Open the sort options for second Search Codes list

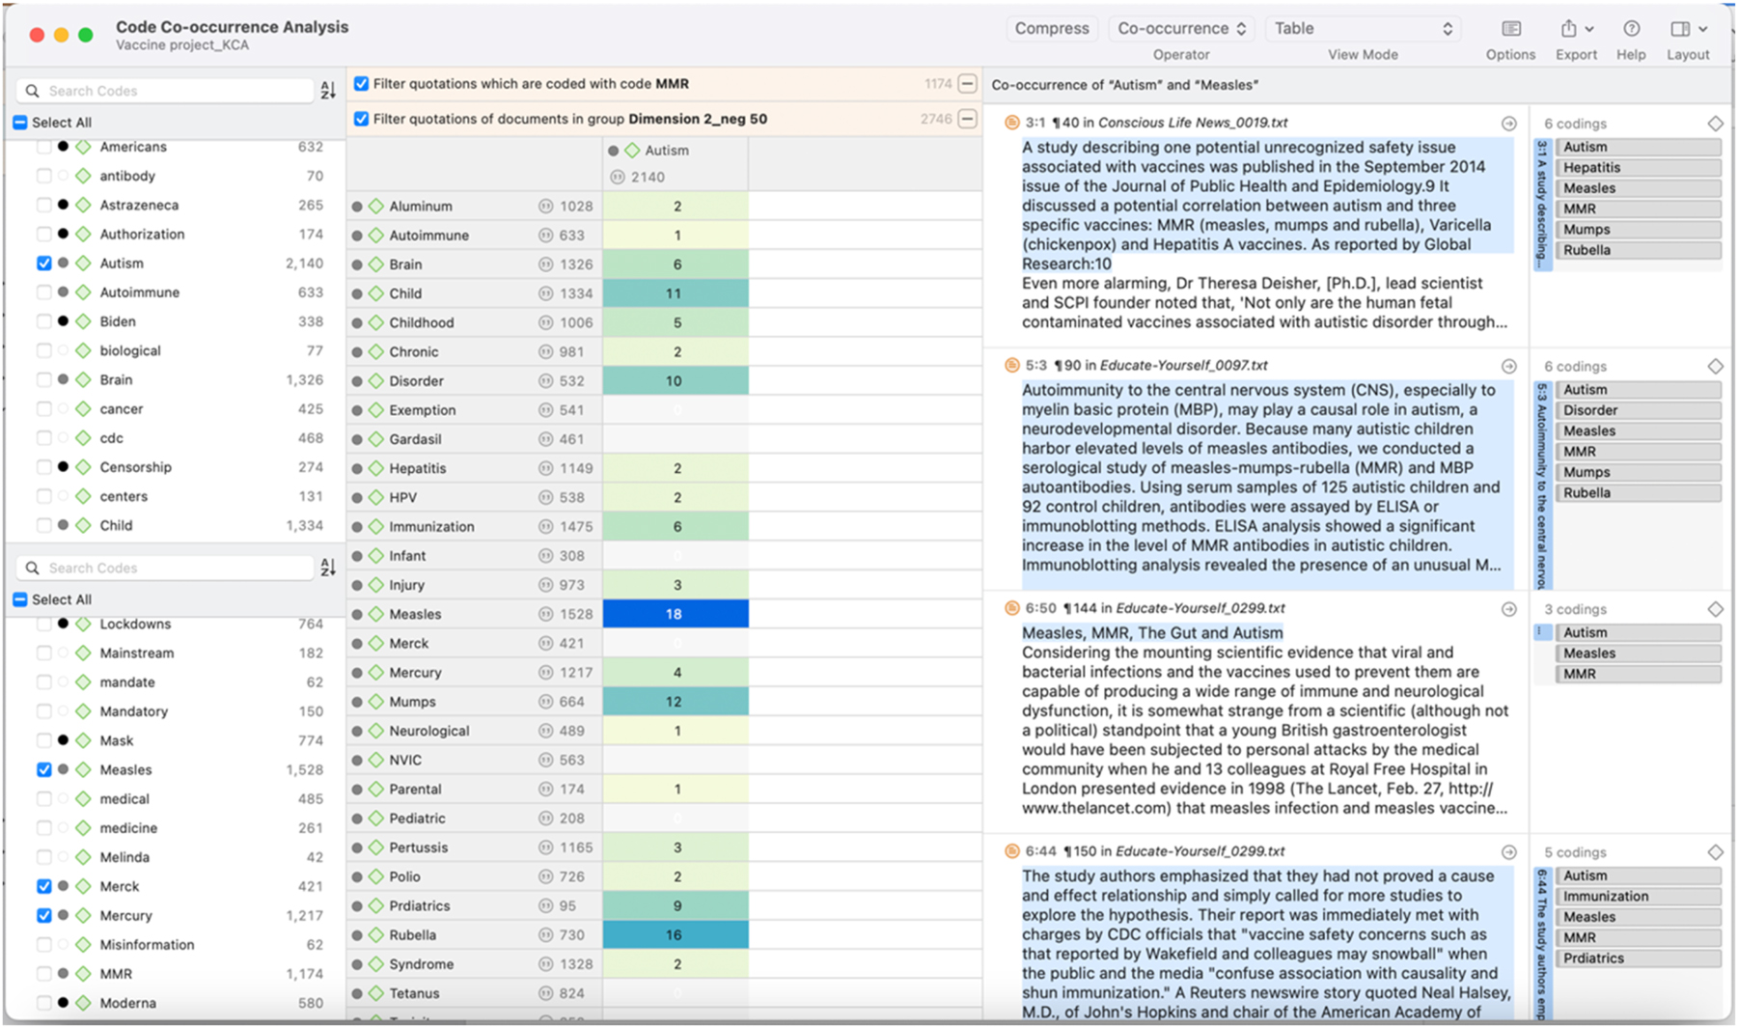[x=328, y=568]
